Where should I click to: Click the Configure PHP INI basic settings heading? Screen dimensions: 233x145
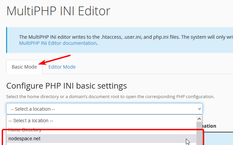[x=66, y=85]
